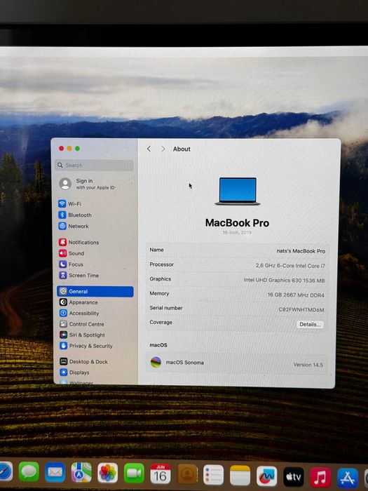Sign in with your Apple ID

[88, 184]
